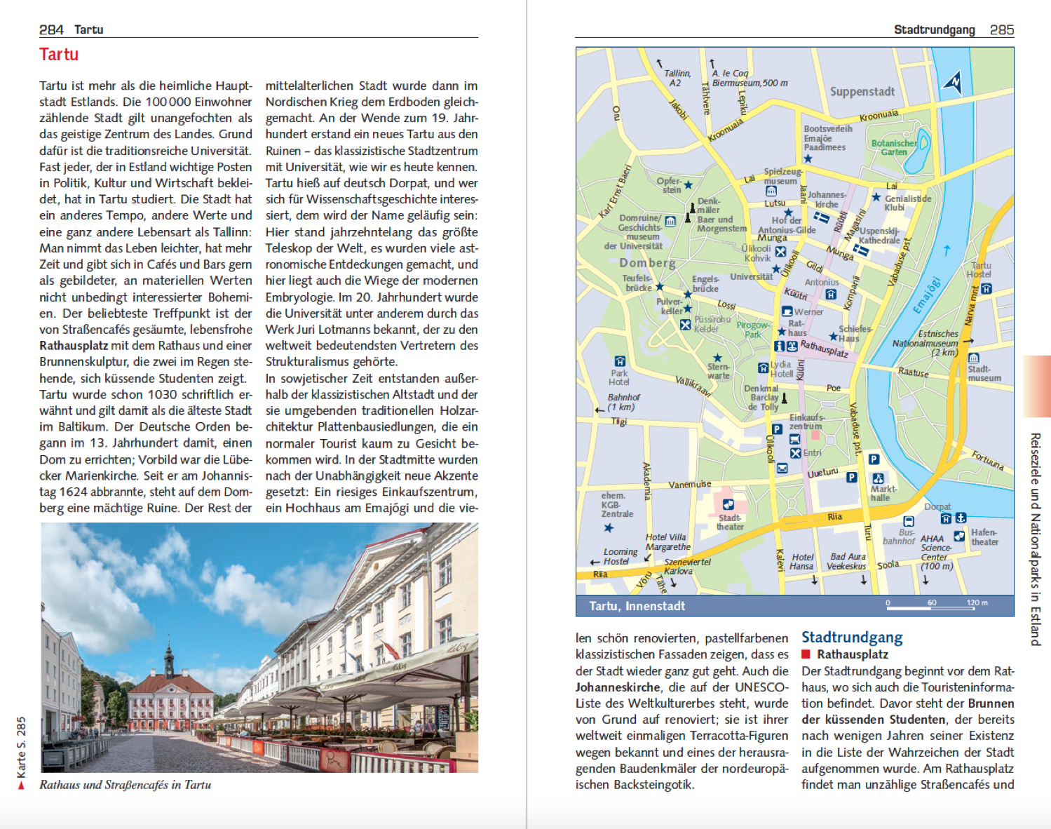Click the 'Estnisches Nationalmuseum (2 km)' label
Viewport: 1051px width, 829px height.
pyautogui.click(x=925, y=343)
